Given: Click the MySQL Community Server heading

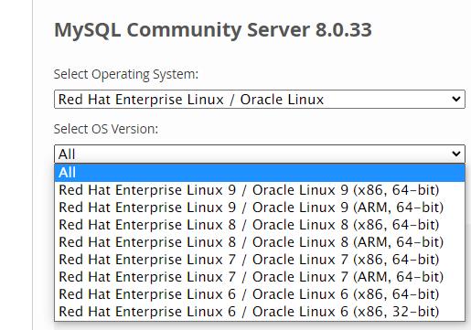Looking at the screenshot, I should click(213, 30).
